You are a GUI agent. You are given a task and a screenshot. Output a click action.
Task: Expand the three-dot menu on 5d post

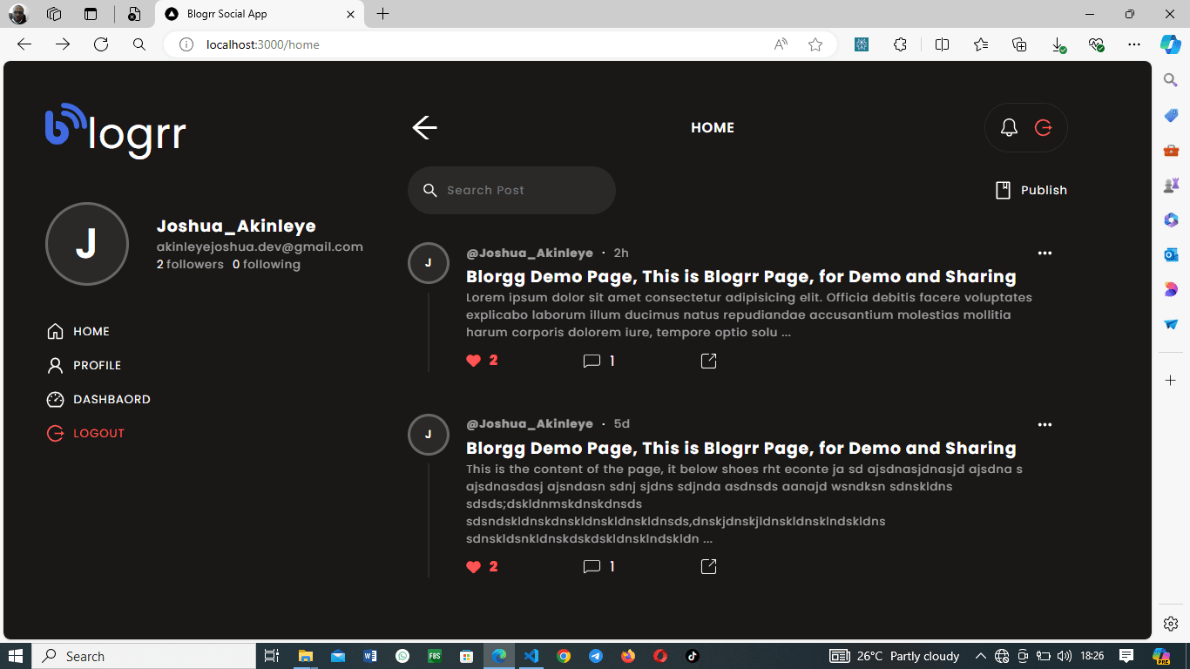1045,425
